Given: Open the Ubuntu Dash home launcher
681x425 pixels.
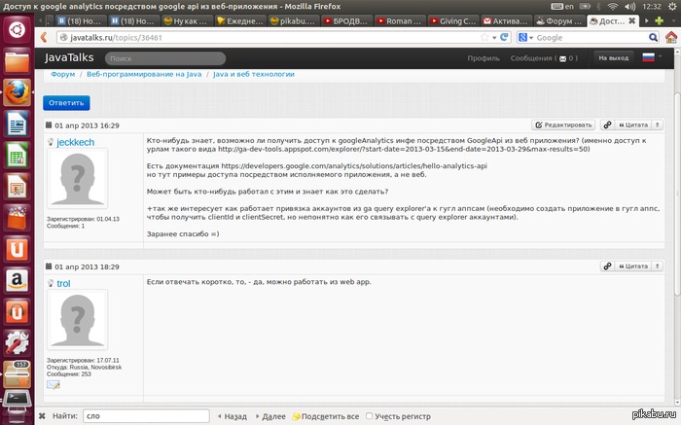Looking at the screenshot, I should [x=17, y=30].
